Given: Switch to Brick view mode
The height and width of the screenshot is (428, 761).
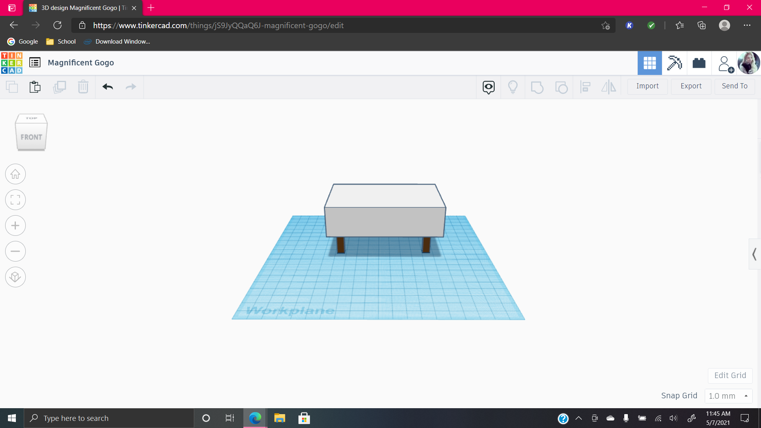Looking at the screenshot, I should (699, 63).
